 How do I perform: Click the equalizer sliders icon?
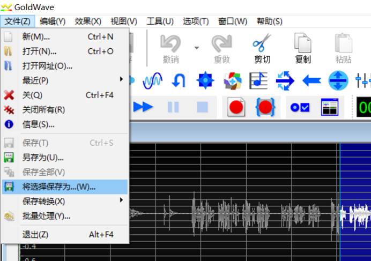point(363,81)
